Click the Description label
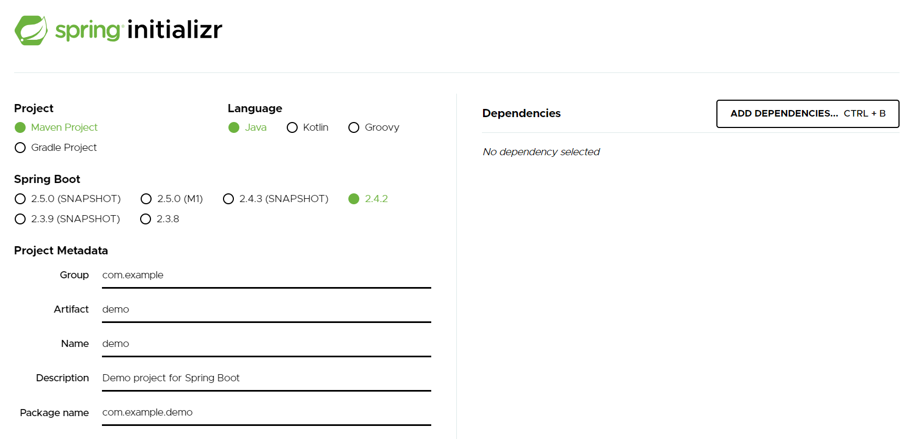Viewport: 917px width, 439px height. coord(62,378)
